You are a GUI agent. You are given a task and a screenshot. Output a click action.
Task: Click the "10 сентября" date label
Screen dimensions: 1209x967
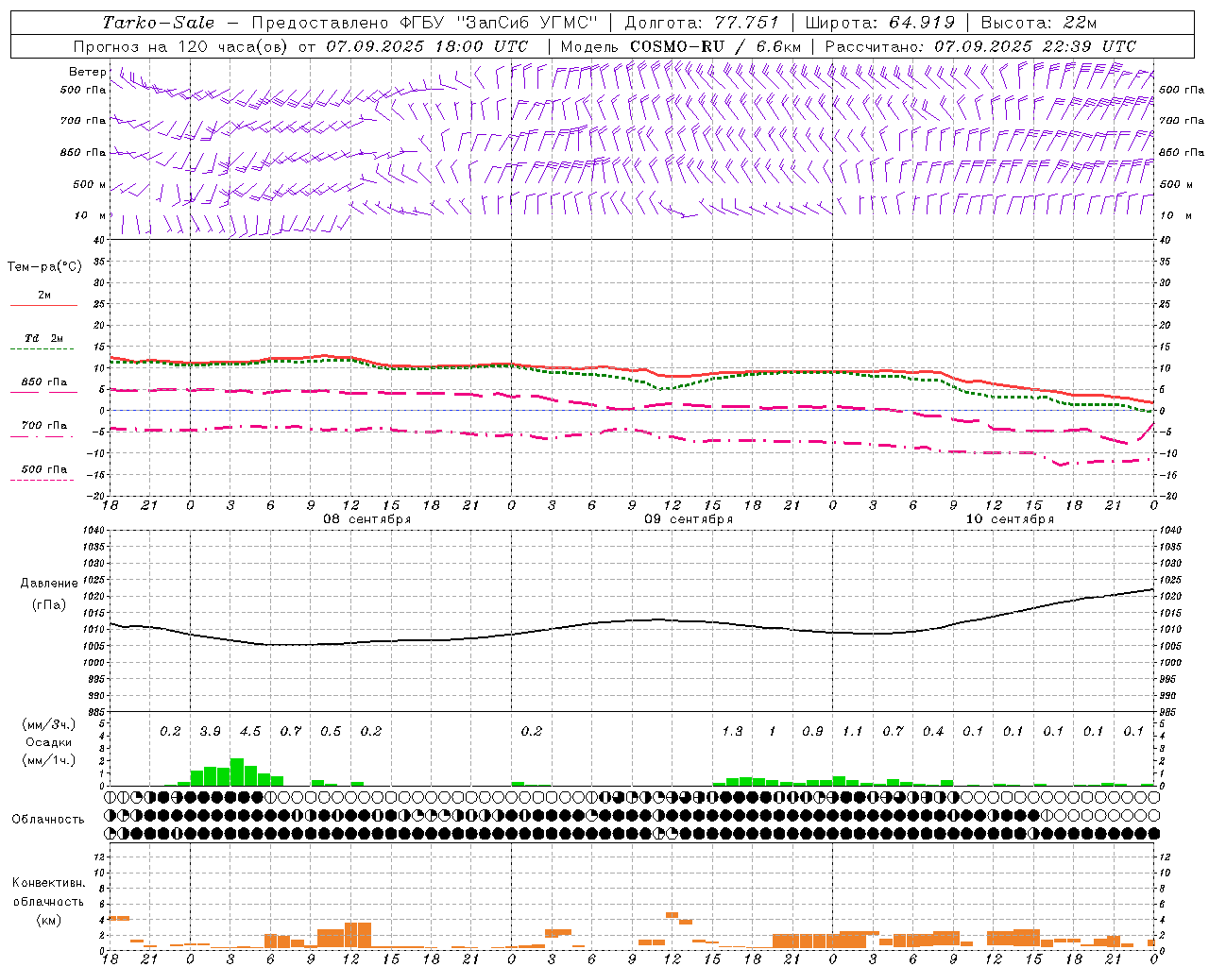pos(1010,519)
